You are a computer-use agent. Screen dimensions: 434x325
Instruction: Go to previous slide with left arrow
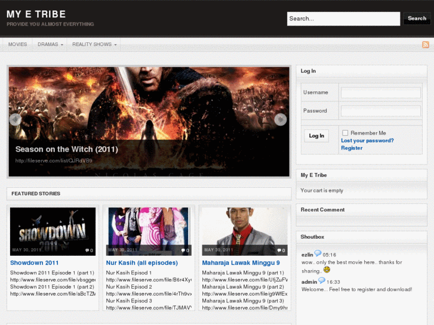click(16, 119)
